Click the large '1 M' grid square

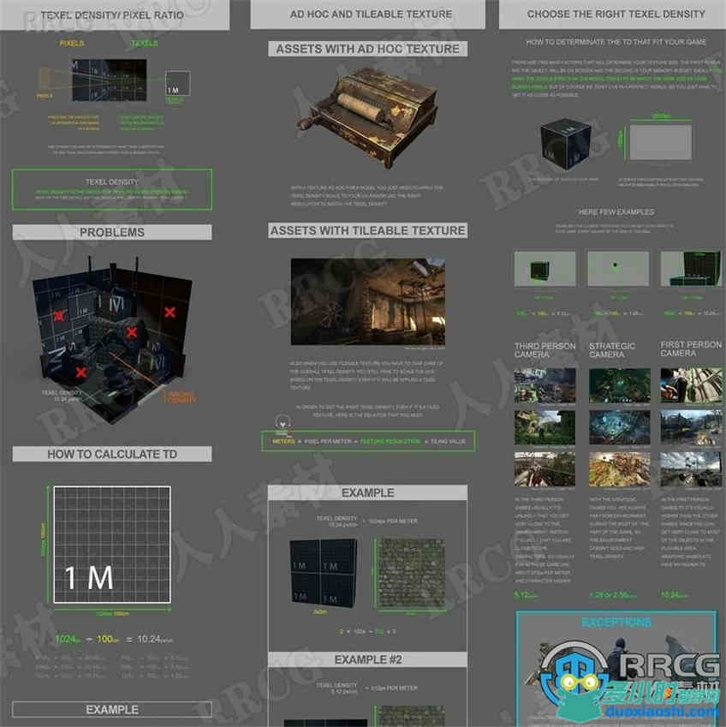[112, 545]
